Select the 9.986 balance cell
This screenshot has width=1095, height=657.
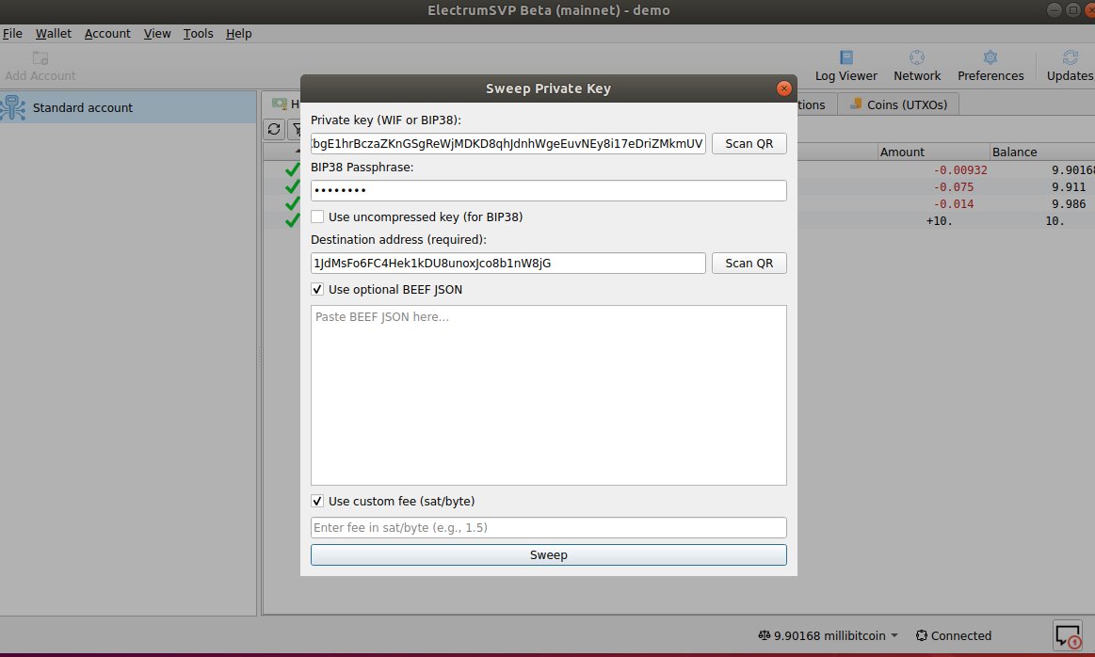(1069, 204)
